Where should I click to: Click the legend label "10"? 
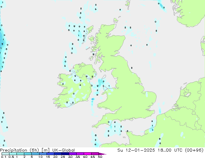pyautogui.click(x=40, y=157)
